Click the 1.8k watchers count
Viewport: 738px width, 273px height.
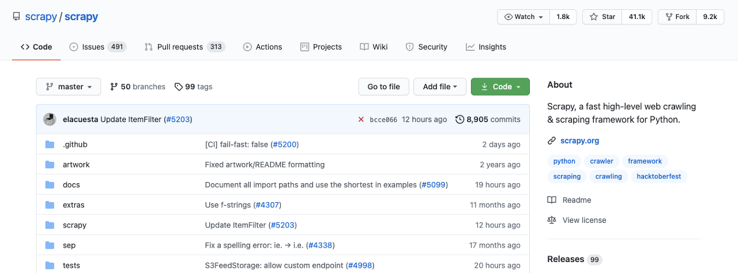563,17
